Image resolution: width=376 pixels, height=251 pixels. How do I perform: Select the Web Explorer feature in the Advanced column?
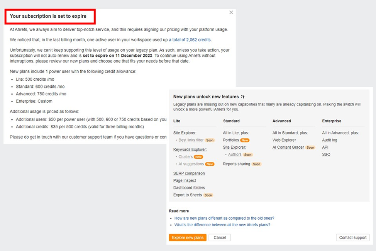pos(284,140)
